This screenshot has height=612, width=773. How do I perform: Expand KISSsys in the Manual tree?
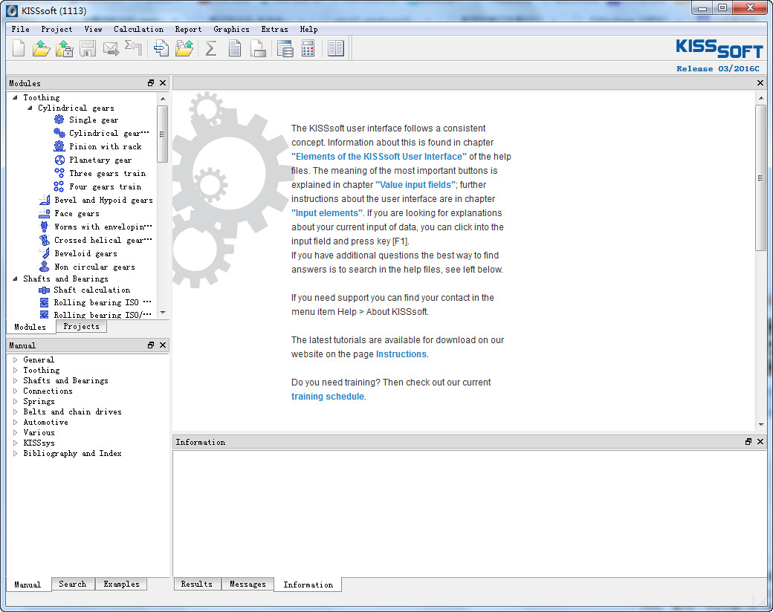point(16,443)
